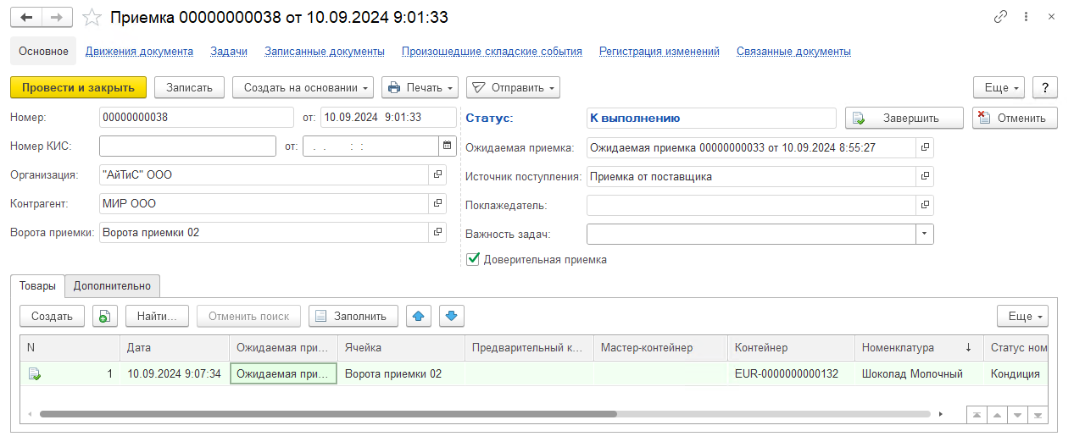Open the three-dot window menu

click(x=1027, y=17)
